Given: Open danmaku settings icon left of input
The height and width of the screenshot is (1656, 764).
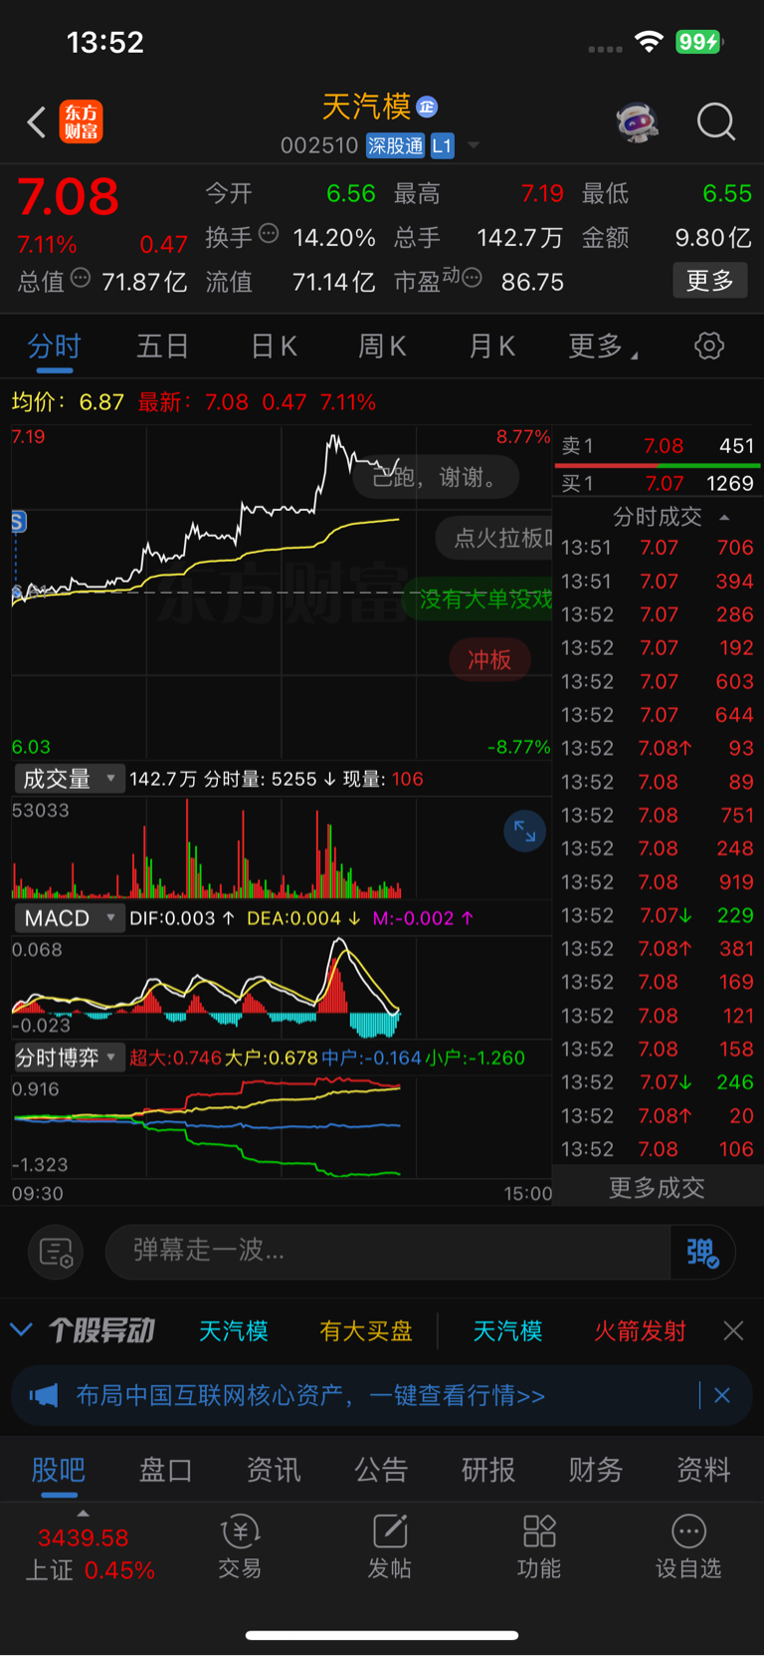Looking at the screenshot, I should (56, 1252).
